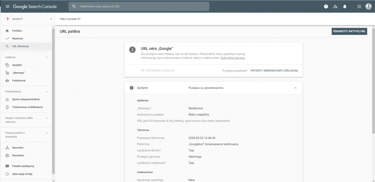The height and width of the screenshot is (182, 375).
Task: Collapse Aprėptis details card with chevron
Action: (295, 88)
